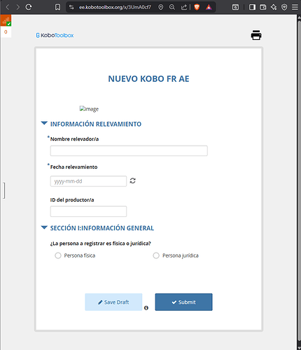Focus the Nombre relevador/a text field
301x350 pixels.
[129, 150]
